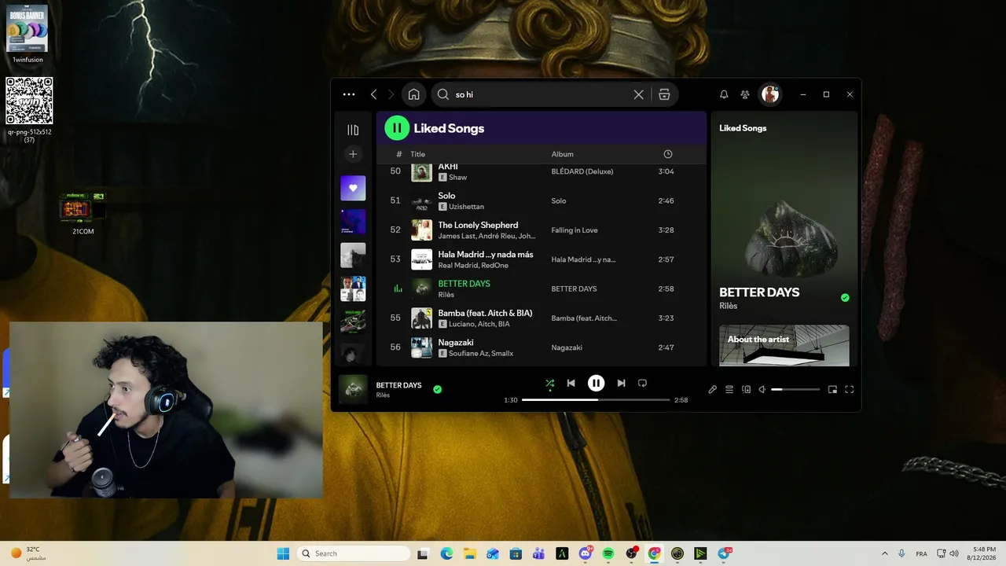Screen dimensions: 1006x566
Task: Open the Connect to a device icon
Action: point(747,389)
